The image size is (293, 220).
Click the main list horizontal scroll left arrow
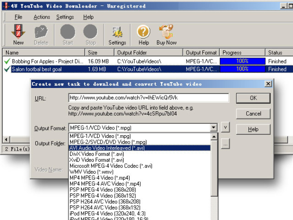(x=6, y=140)
